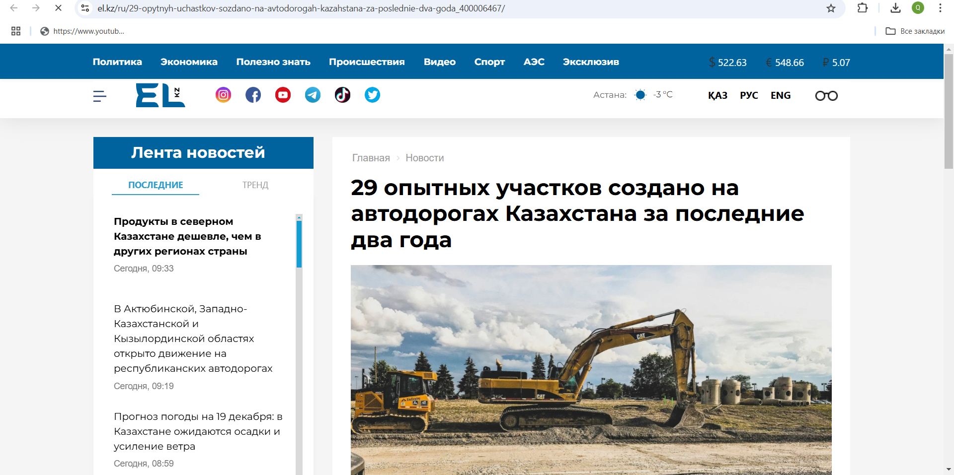Open browser downloads icon
954x475 pixels.
click(895, 8)
